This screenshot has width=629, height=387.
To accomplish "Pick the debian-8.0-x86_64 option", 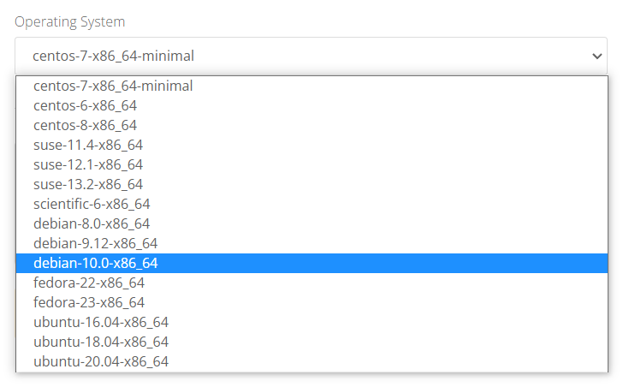I will [92, 223].
